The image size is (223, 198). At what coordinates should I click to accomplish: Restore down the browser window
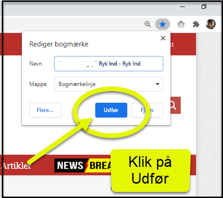pyautogui.click(x=204, y=7)
